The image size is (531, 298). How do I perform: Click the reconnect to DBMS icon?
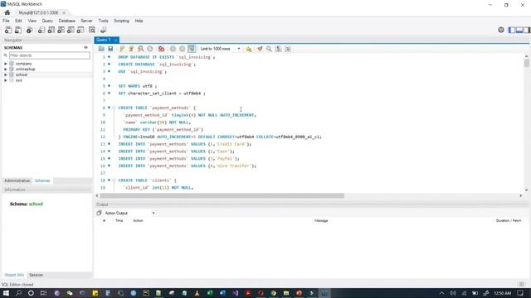(103, 30)
